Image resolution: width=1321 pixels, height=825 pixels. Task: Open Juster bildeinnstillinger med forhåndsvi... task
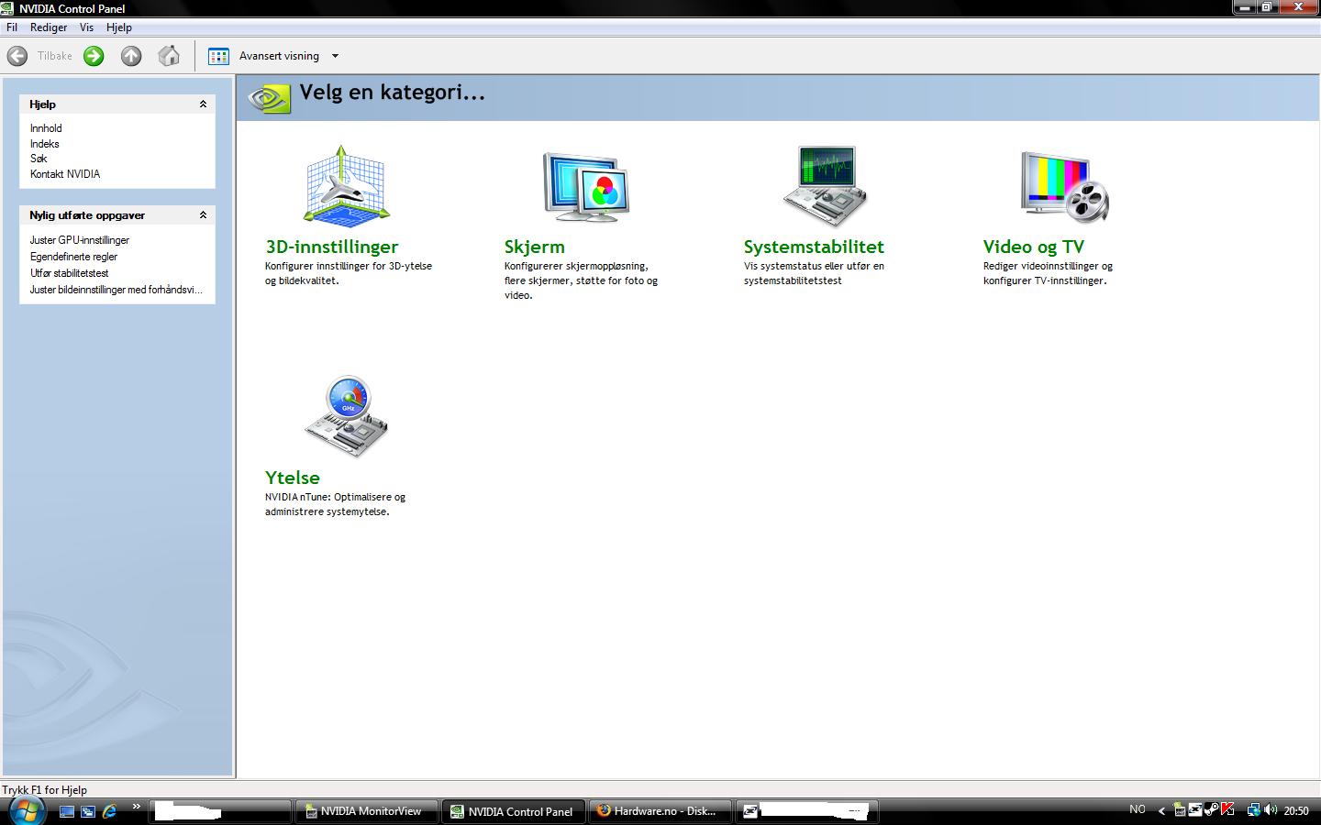[x=117, y=290]
